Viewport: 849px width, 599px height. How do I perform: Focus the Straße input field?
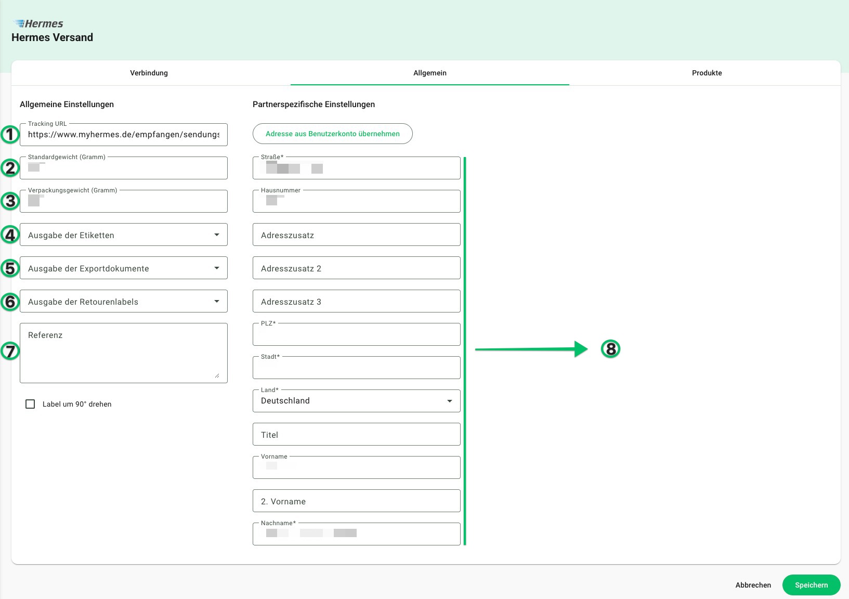click(x=357, y=168)
